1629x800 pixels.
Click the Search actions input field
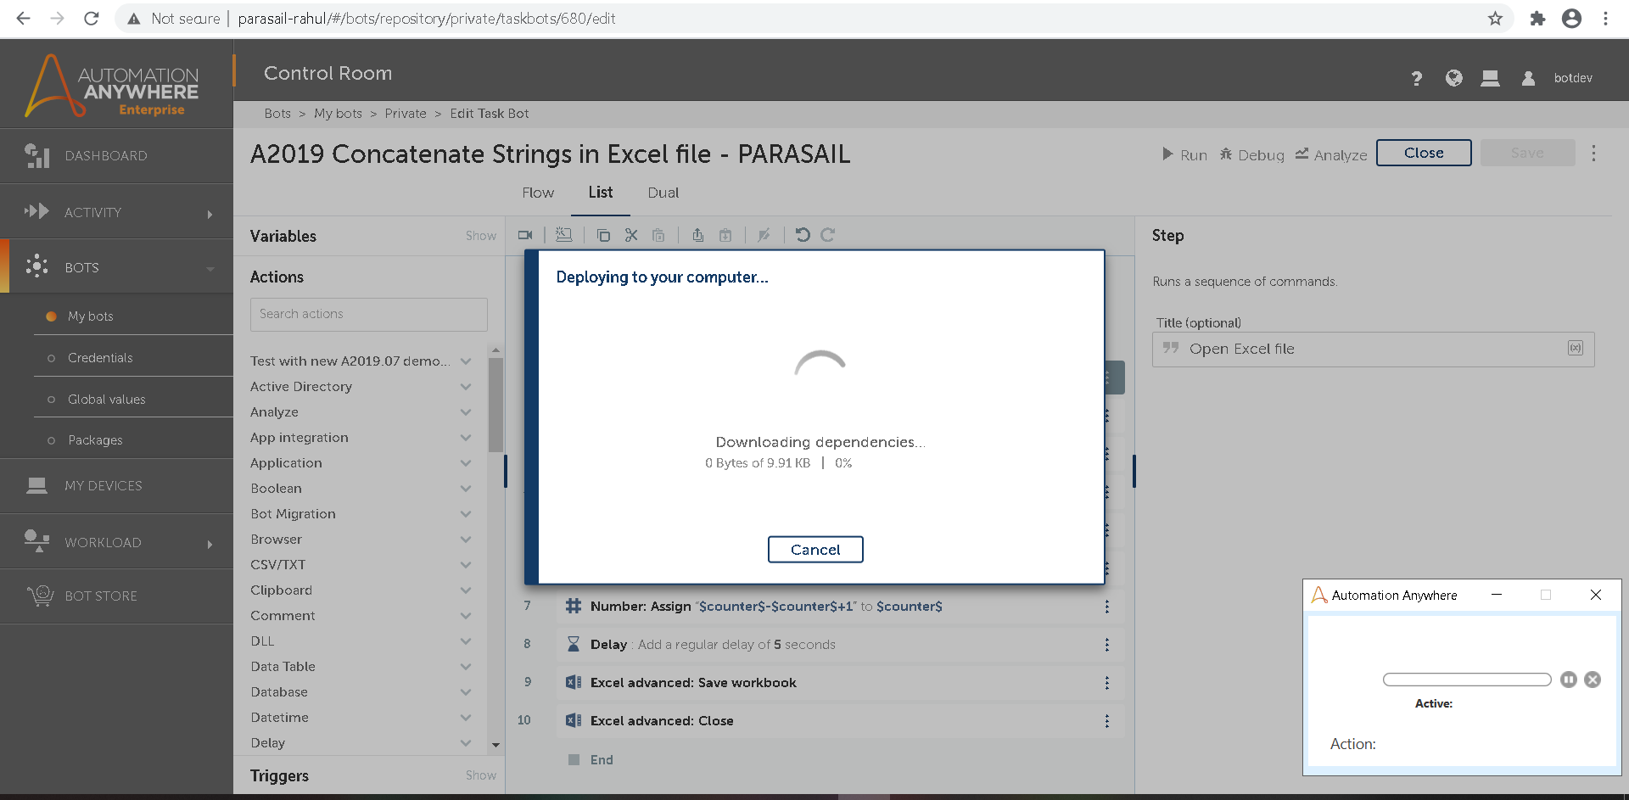tap(368, 314)
